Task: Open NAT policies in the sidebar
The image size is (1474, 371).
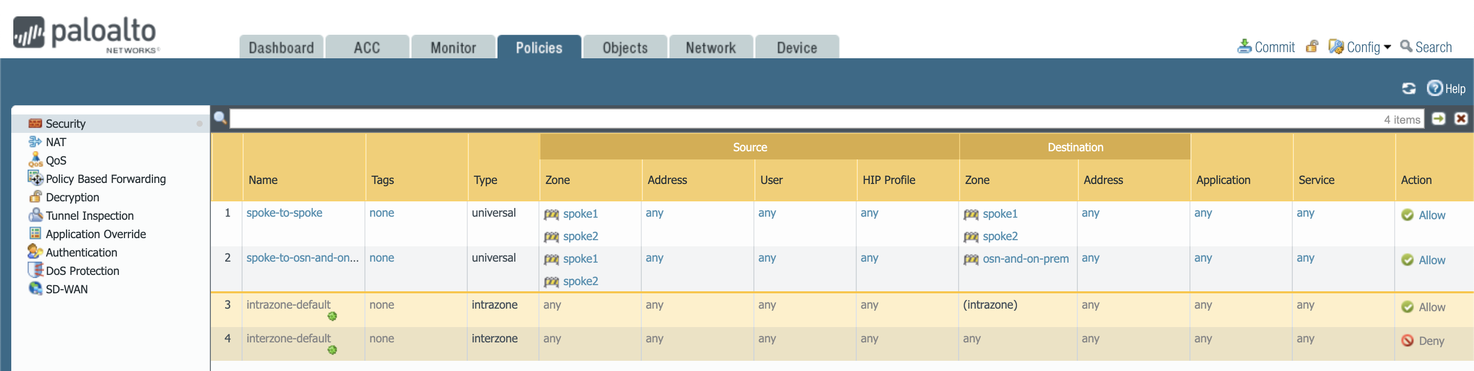Action: point(55,143)
